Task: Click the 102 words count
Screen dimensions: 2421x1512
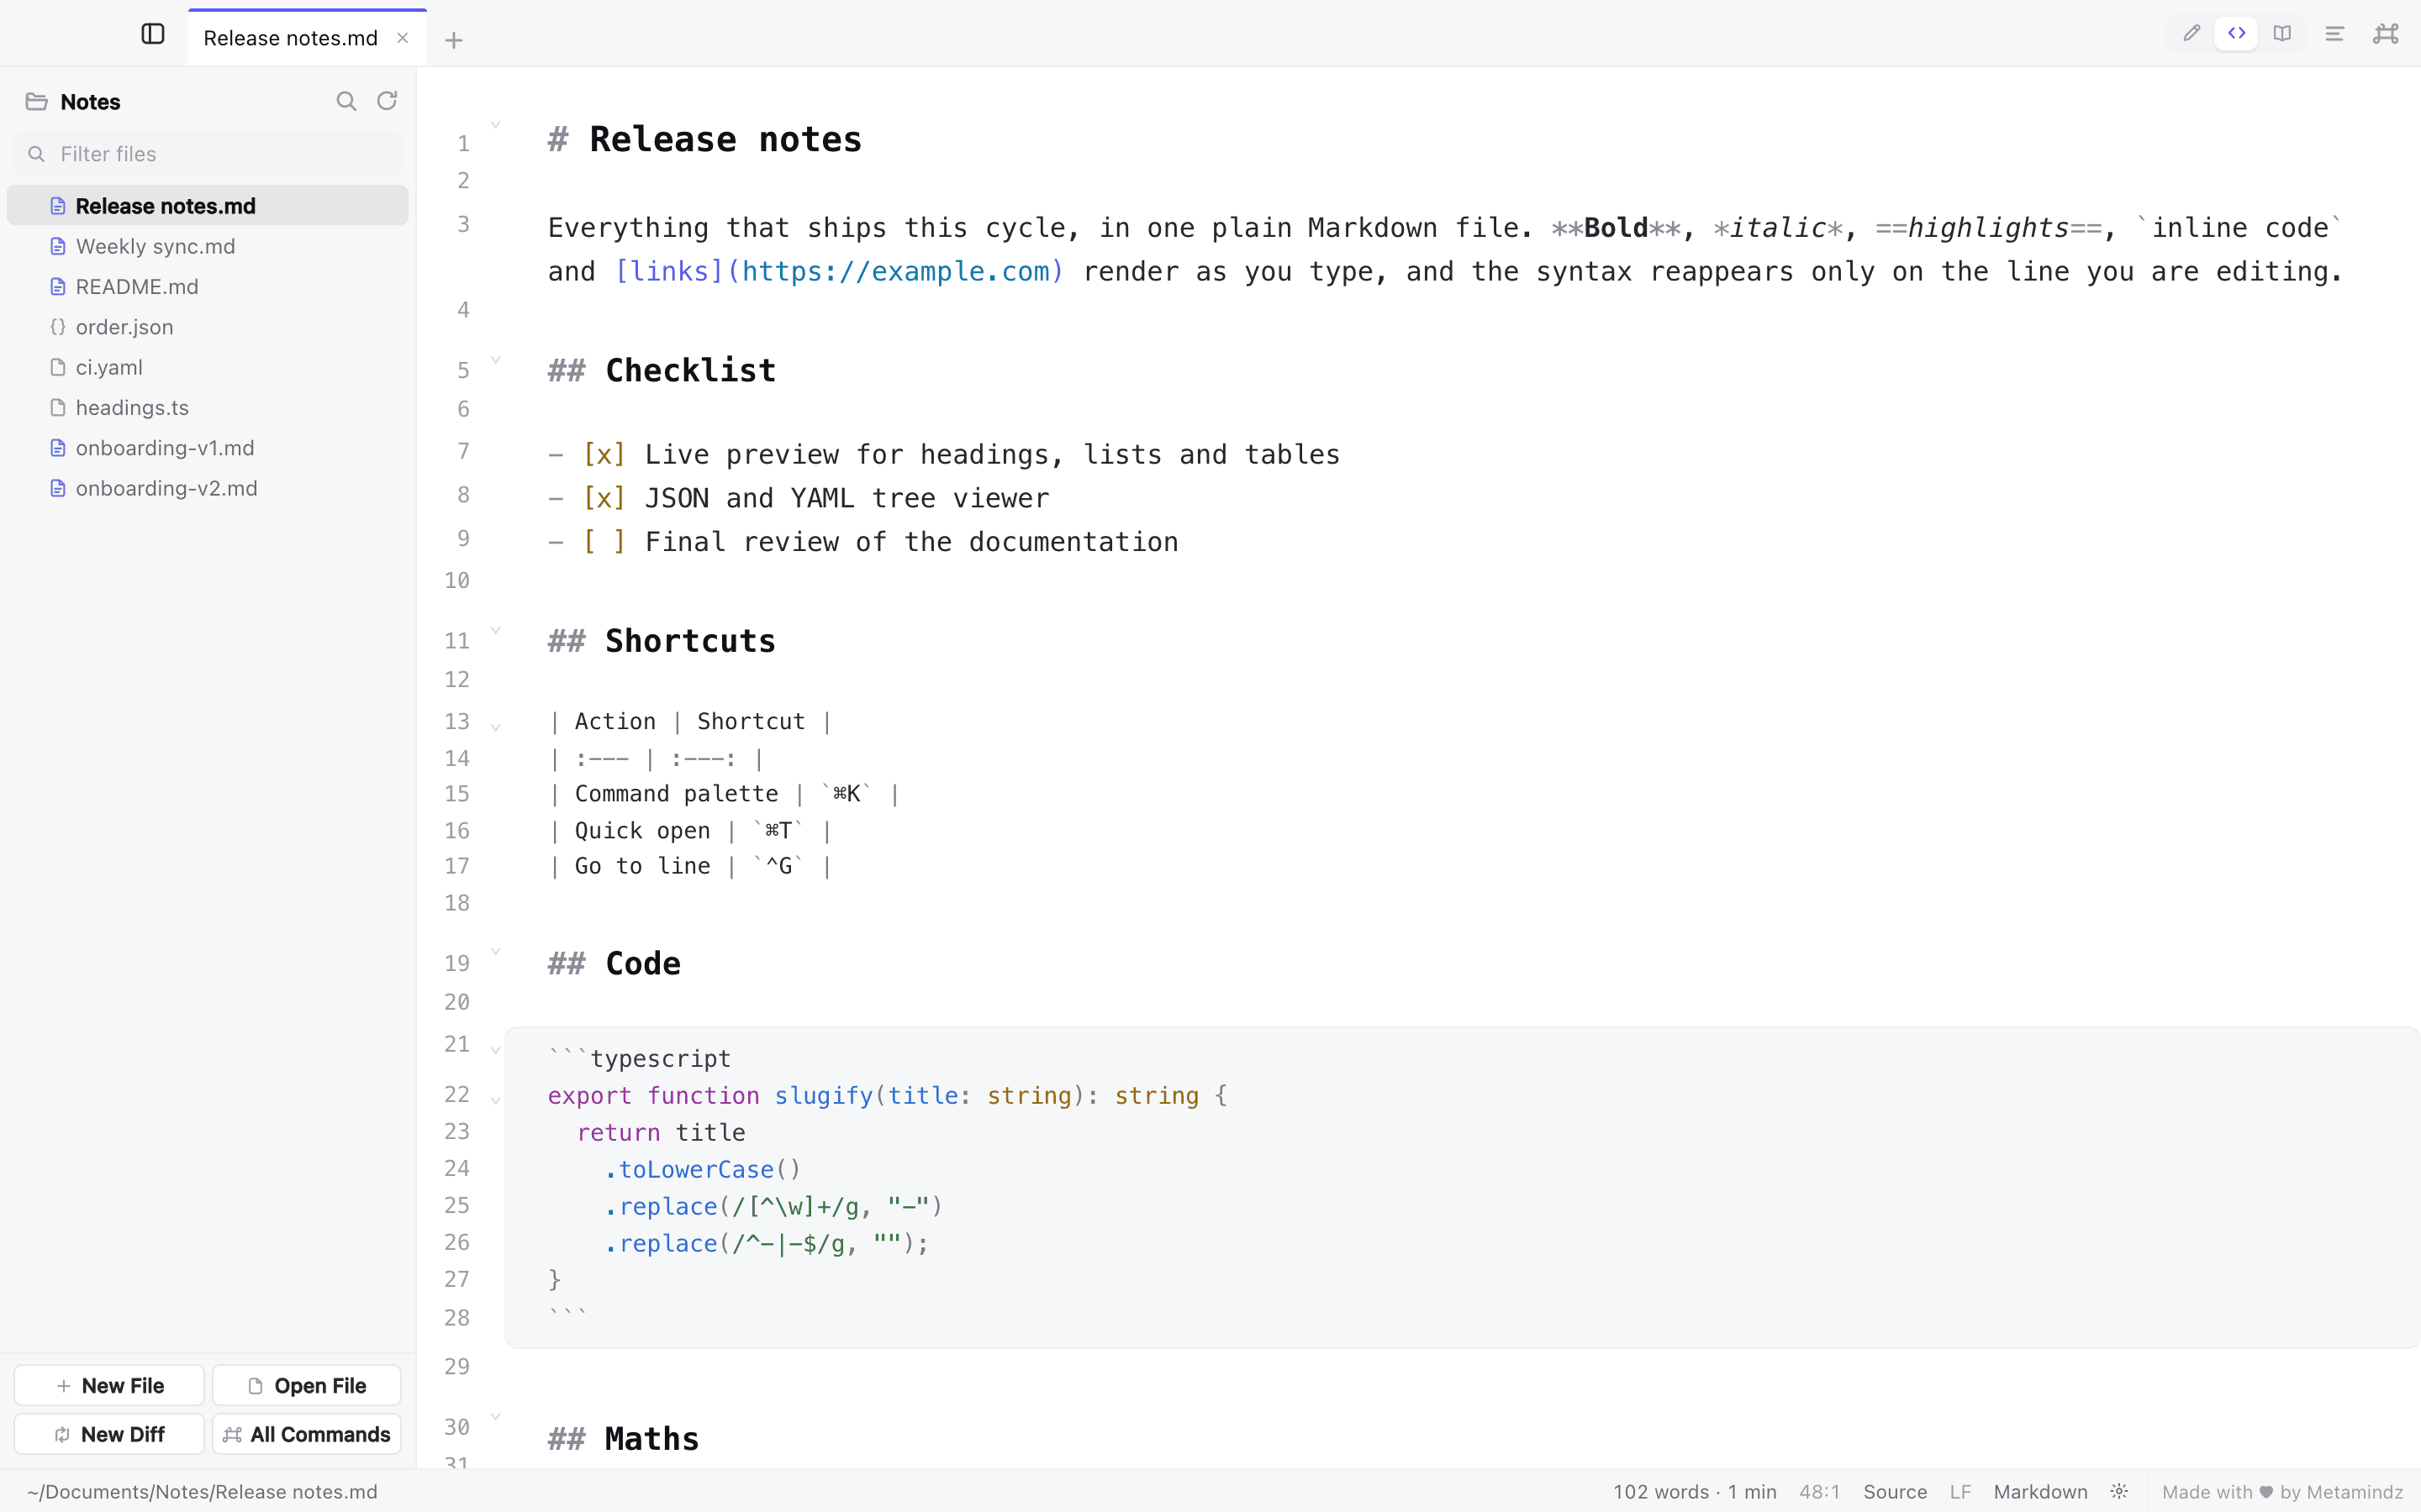Action: pos(1659,1491)
